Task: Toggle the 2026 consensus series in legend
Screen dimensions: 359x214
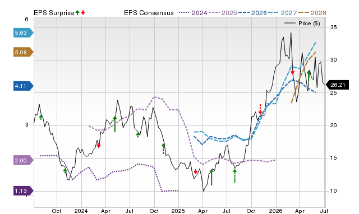Action: [x=252, y=13]
